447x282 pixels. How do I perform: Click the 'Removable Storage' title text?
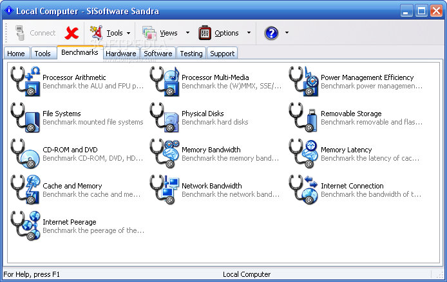(351, 114)
